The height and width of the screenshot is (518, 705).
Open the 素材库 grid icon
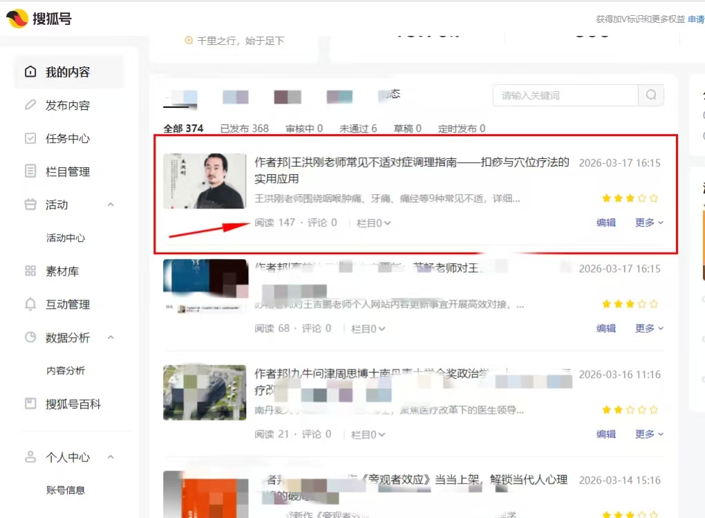click(x=30, y=271)
